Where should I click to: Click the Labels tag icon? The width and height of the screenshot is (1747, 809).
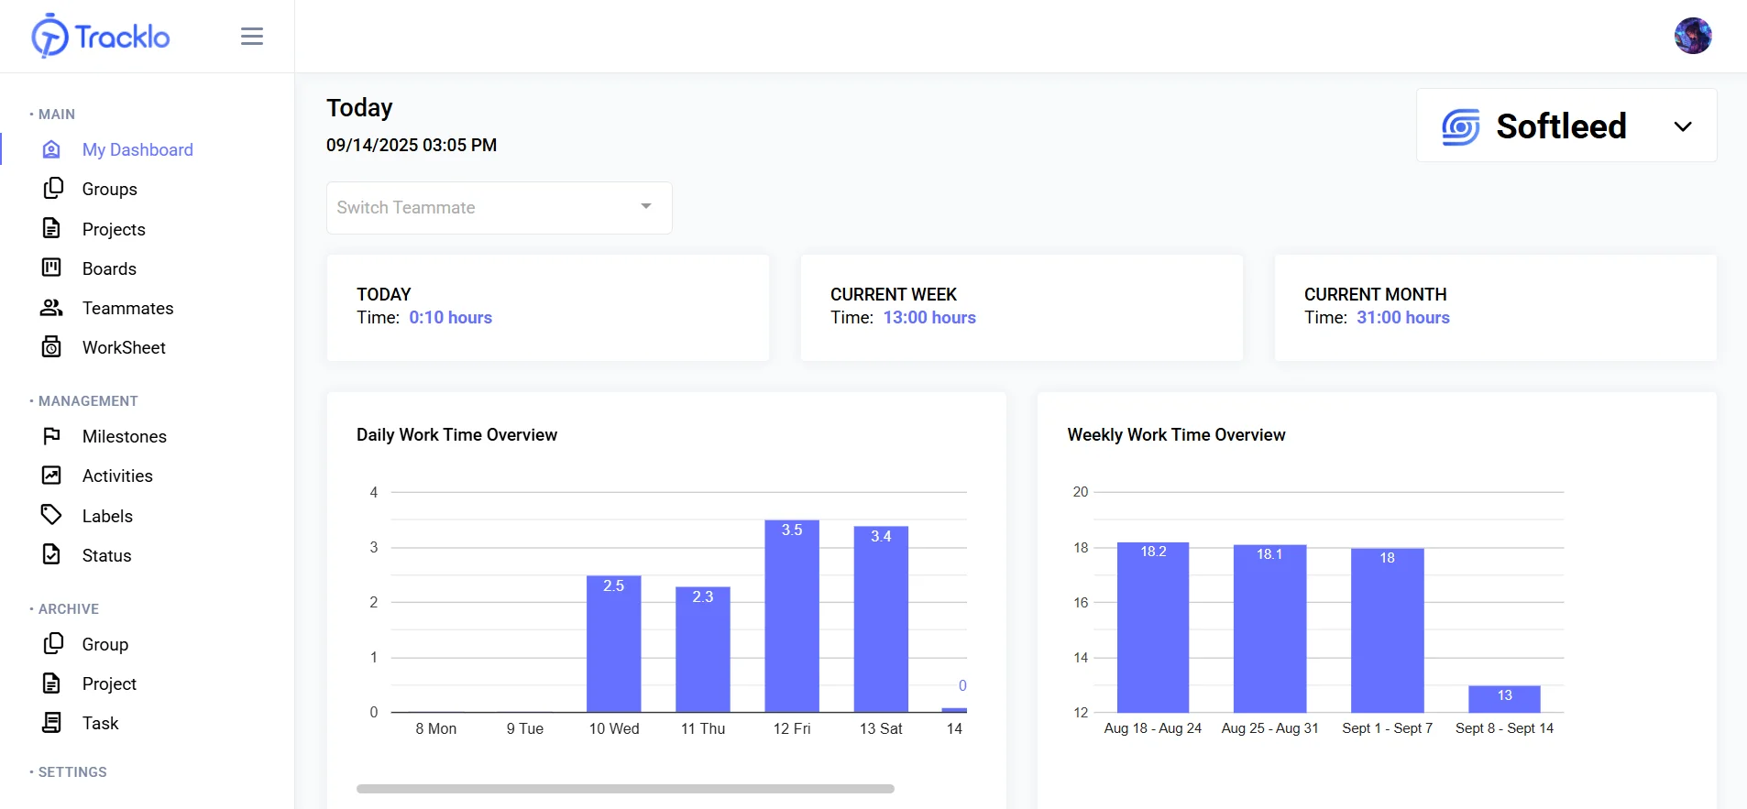(x=51, y=515)
